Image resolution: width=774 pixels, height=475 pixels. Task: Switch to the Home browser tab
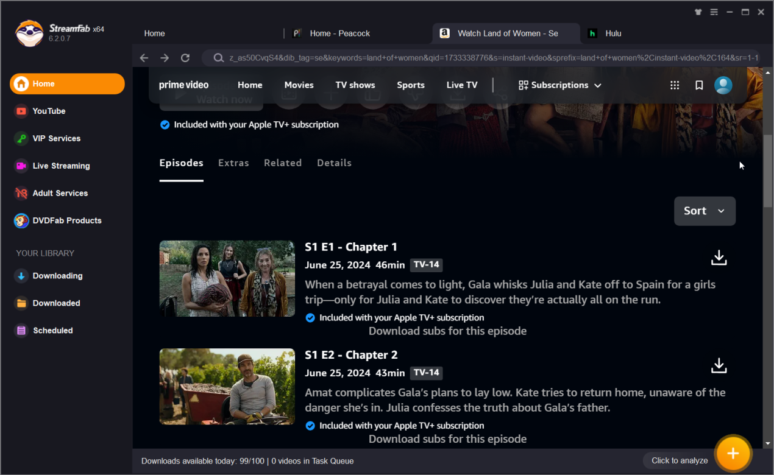point(154,33)
